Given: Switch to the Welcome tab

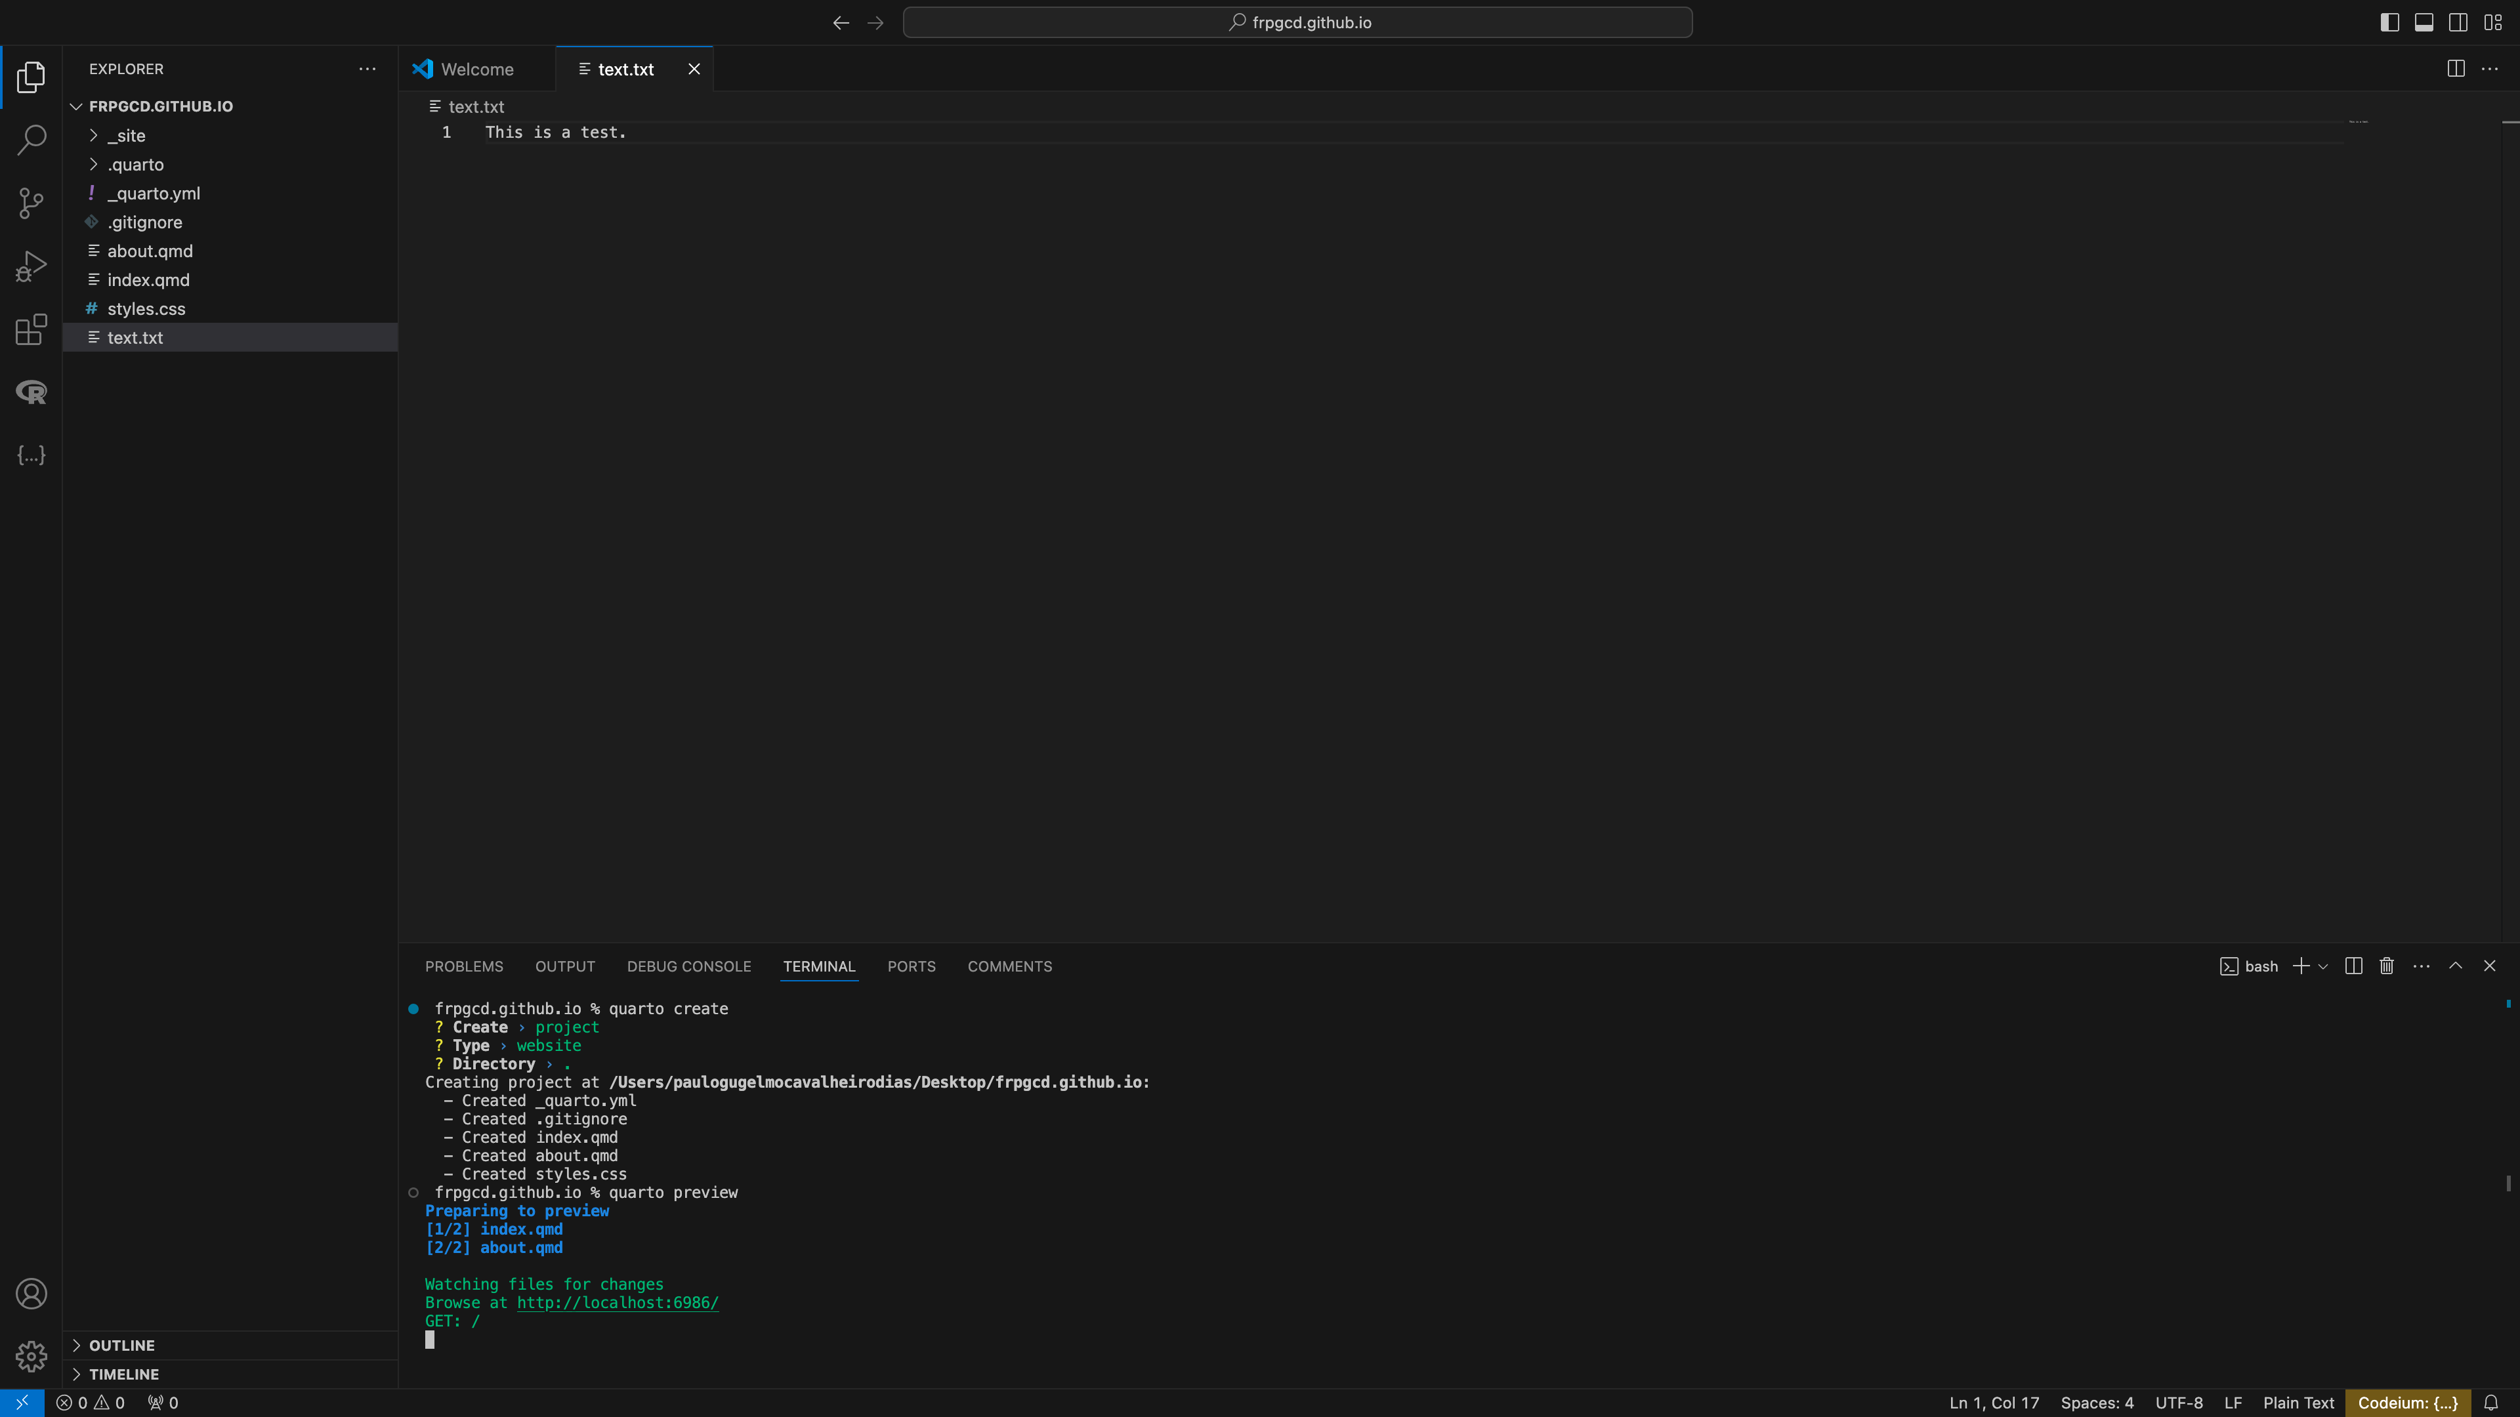Looking at the screenshot, I should 476,68.
